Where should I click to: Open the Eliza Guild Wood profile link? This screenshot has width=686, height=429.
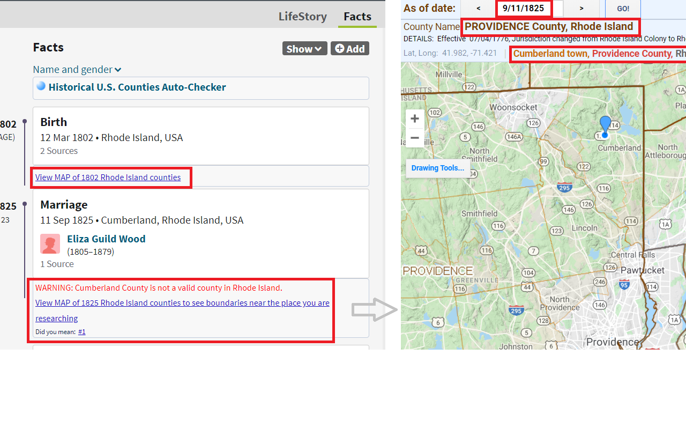106,239
